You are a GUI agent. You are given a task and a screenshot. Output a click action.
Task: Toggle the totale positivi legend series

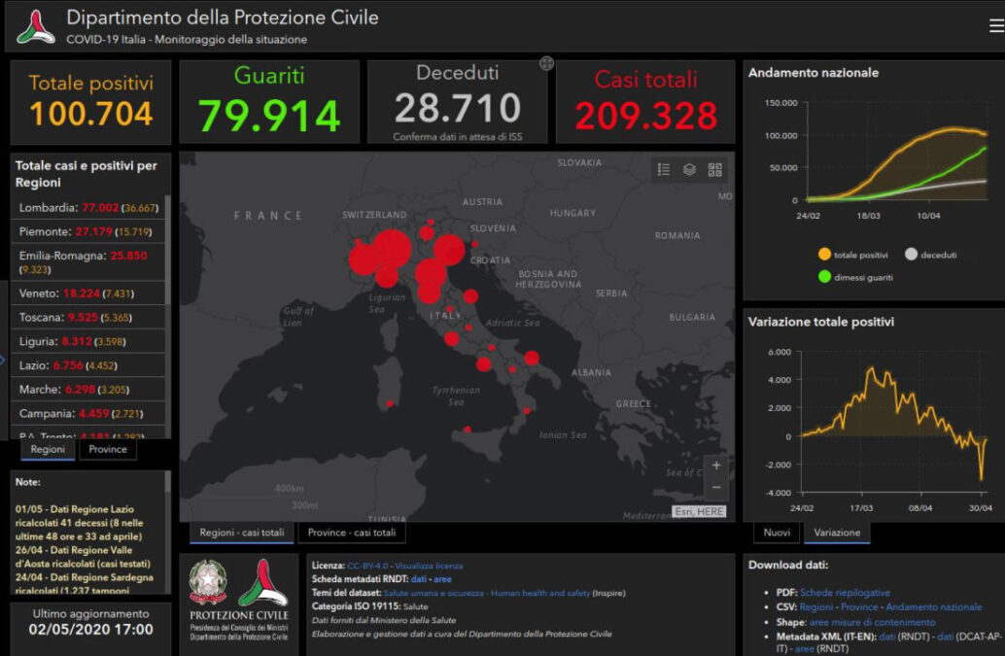pos(824,255)
